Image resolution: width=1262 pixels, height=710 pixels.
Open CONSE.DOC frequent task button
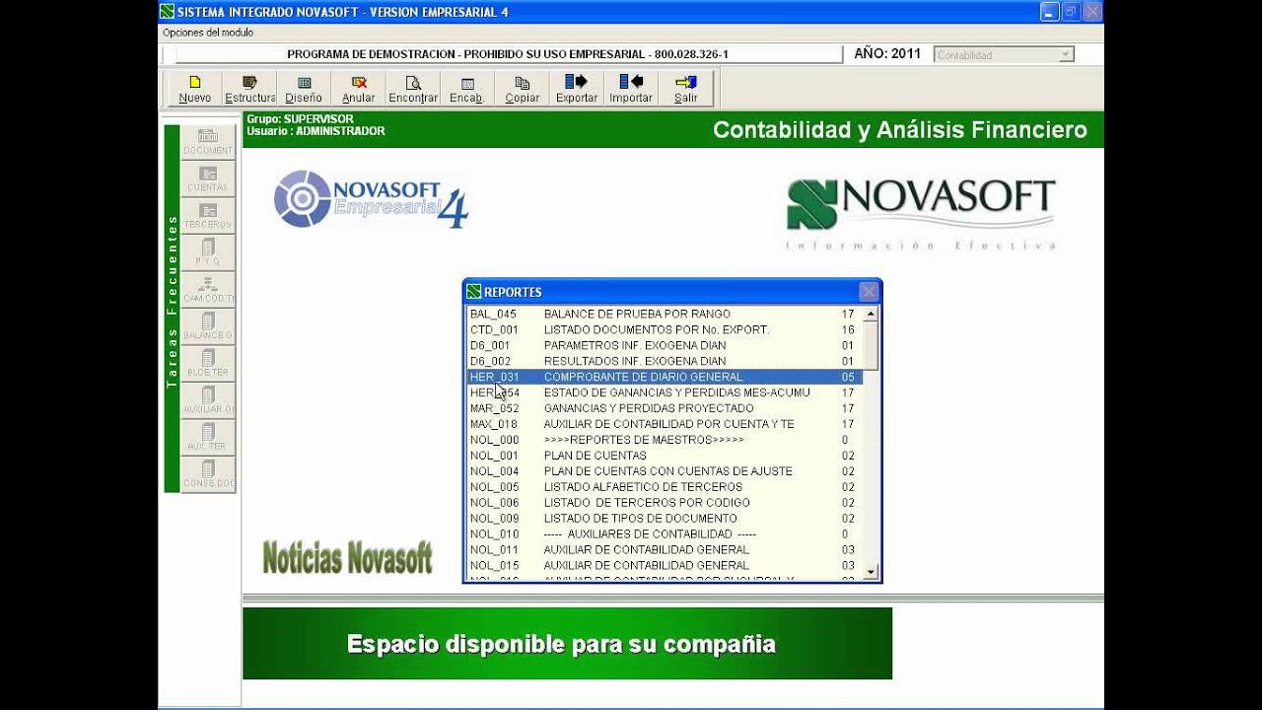pos(208,474)
